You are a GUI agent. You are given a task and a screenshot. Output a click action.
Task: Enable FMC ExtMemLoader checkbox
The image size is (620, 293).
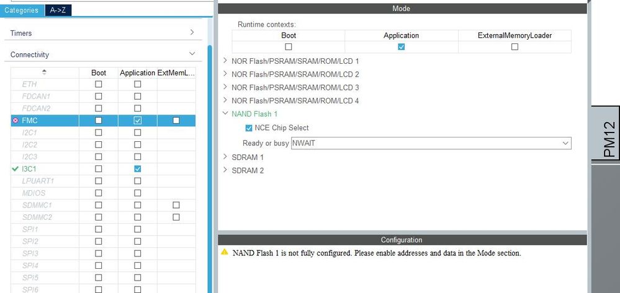pyautogui.click(x=176, y=120)
